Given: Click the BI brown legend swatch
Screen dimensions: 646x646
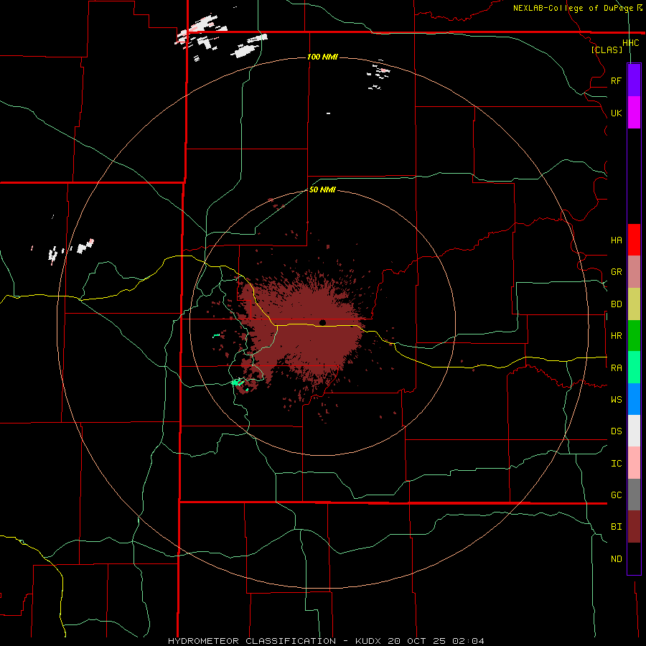Looking at the screenshot, I should coord(634,527).
